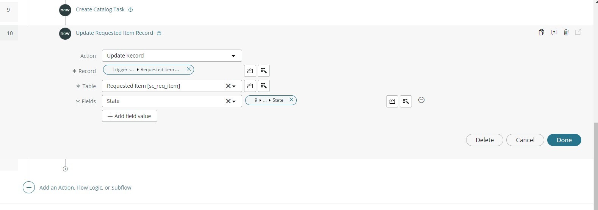Remove the Trigger Requested Item data pill
The image size is (598, 210).
click(188, 69)
